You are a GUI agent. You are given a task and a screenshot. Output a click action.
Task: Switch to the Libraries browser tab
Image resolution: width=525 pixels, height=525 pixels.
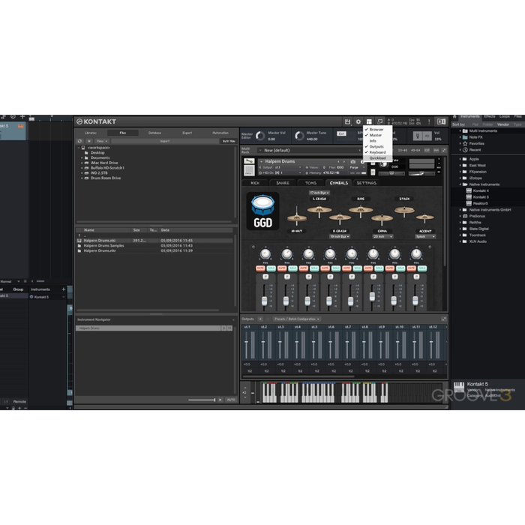click(91, 133)
